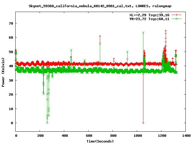This screenshot has height=144, width=192.
Task: Click the x-axis tick label 400
Action: point(65,136)
